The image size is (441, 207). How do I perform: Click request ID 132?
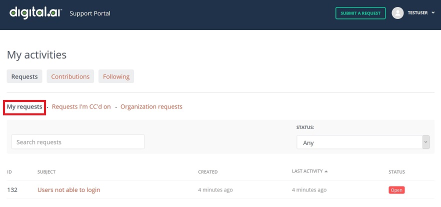(x=12, y=190)
